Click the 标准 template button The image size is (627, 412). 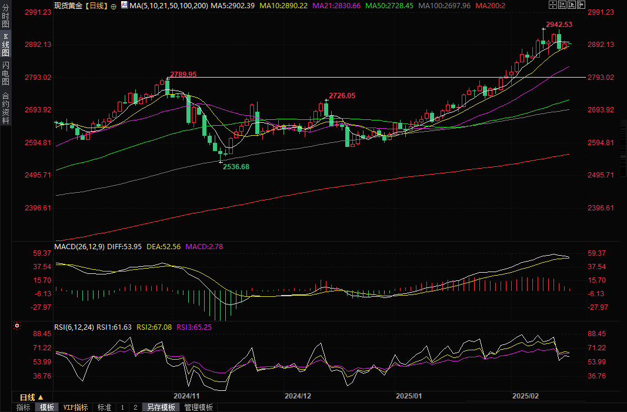(104, 407)
